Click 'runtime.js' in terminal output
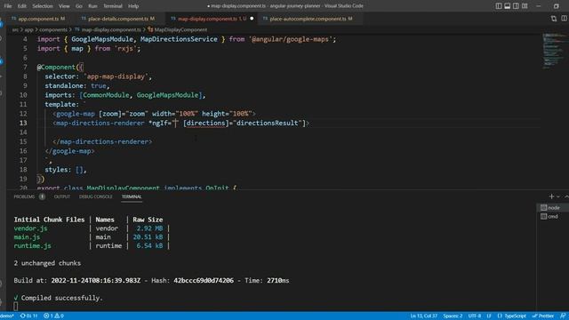 pos(32,245)
